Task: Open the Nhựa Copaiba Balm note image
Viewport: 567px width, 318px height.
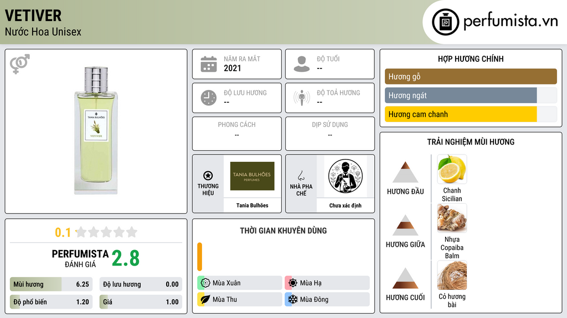Action: point(452,218)
